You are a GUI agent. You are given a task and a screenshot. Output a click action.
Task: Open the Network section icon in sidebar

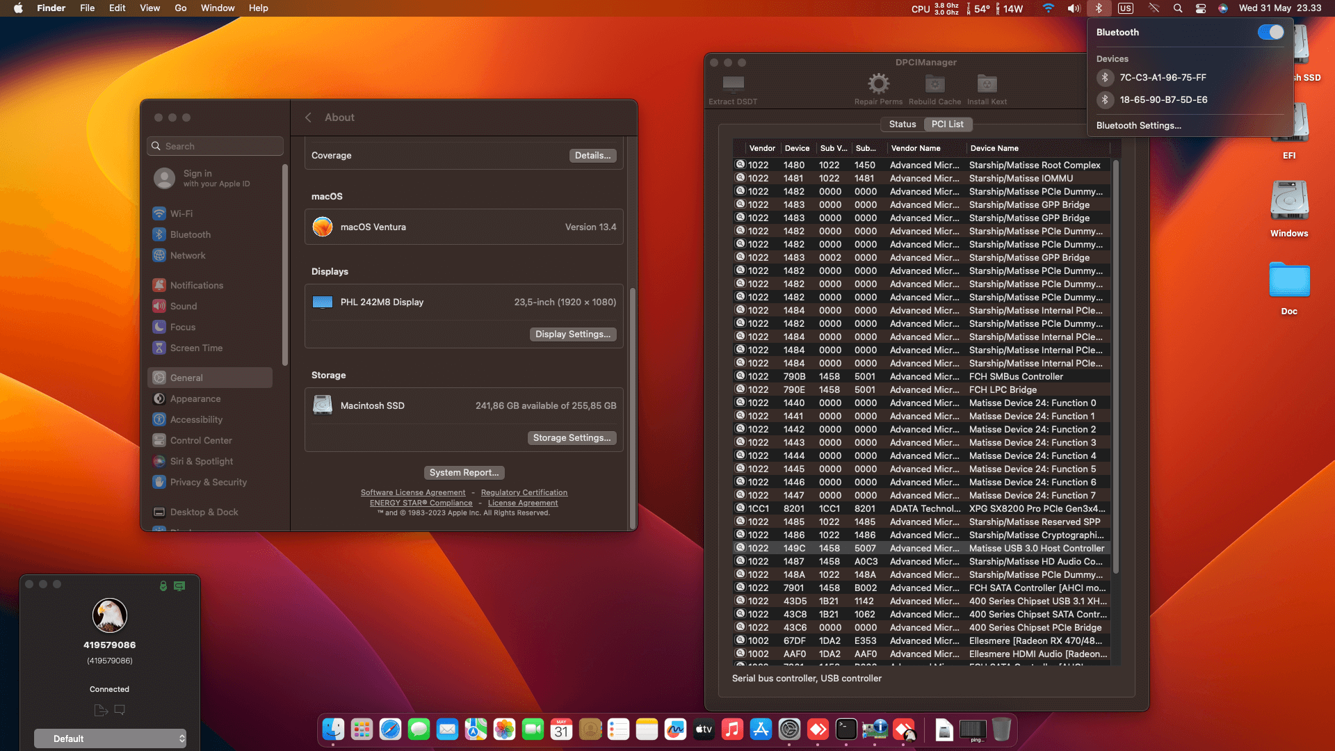pyautogui.click(x=159, y=255)
